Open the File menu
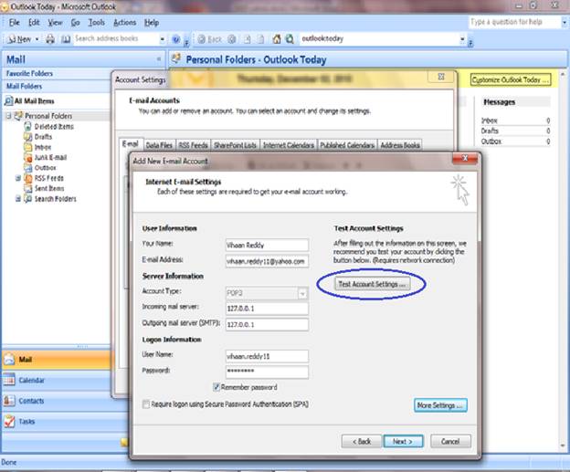The height and width of the screenshot is (472, 570). [x=15, y=23]
